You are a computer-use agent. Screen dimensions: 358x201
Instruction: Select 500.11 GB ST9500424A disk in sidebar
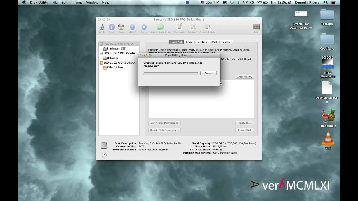pos(119,53)
